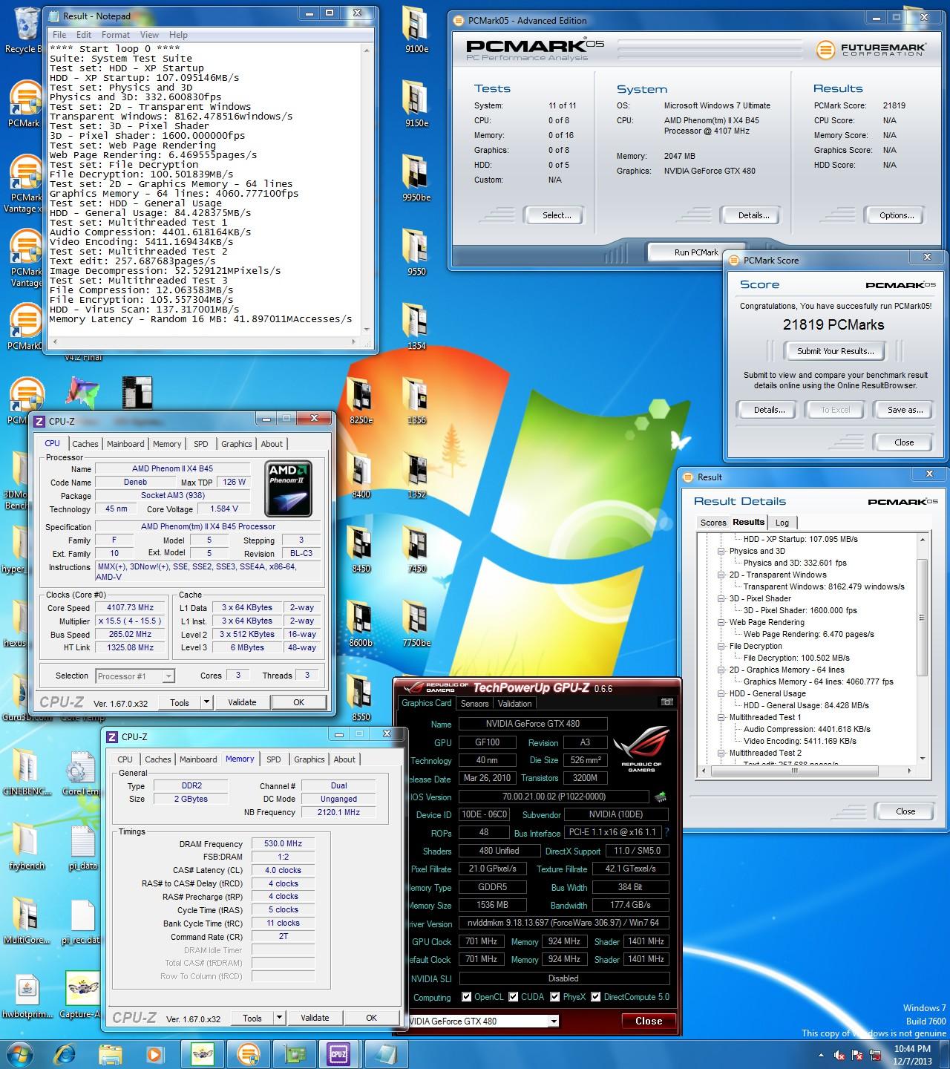
Task: Select the 7750be desktop folder
Action: (416, 625)
